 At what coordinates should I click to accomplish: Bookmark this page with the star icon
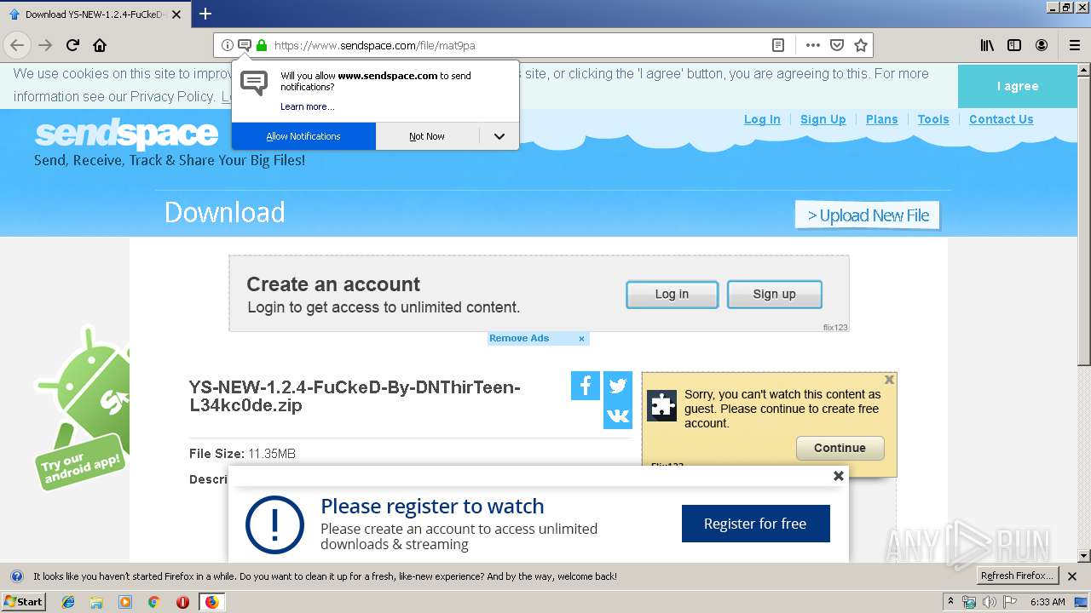[861, 45]
